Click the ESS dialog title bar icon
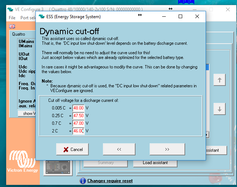 (42, 16)
